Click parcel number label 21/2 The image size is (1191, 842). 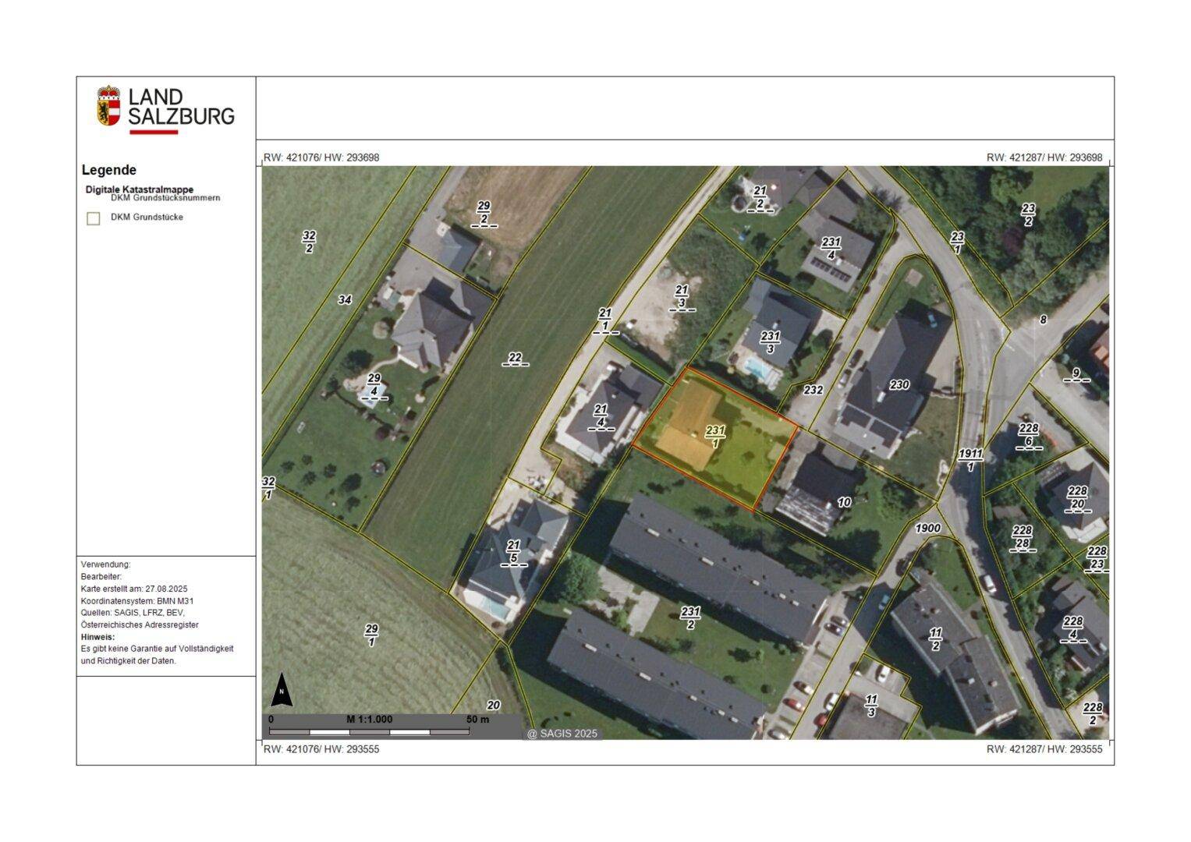(x=760, y=197)
